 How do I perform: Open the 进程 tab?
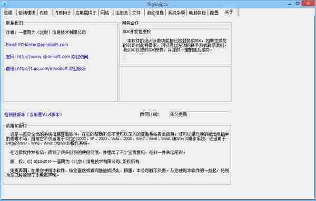click(8, 13)
